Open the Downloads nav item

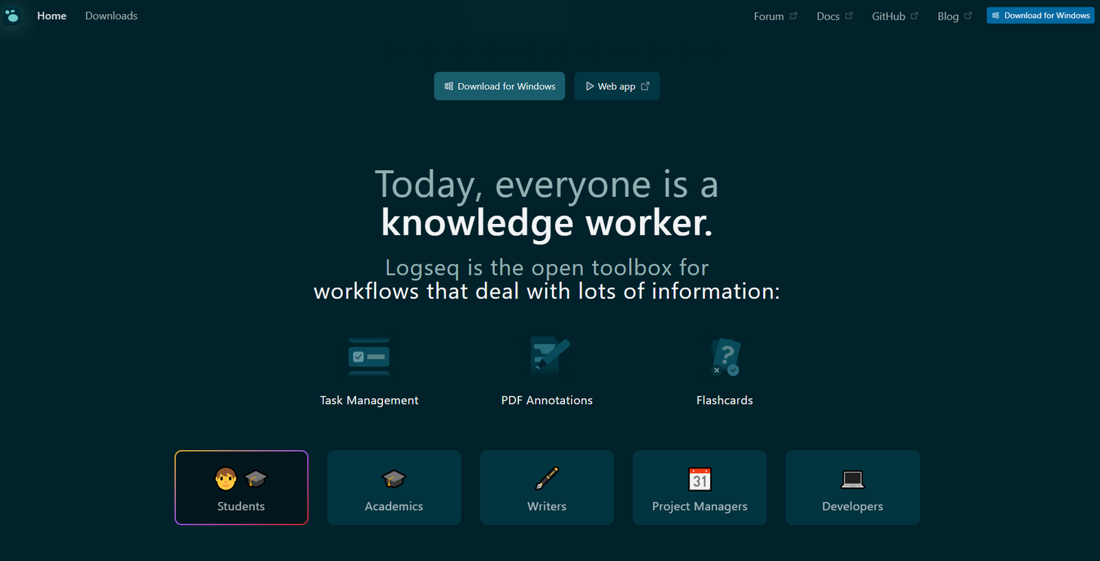coord(111,16)
